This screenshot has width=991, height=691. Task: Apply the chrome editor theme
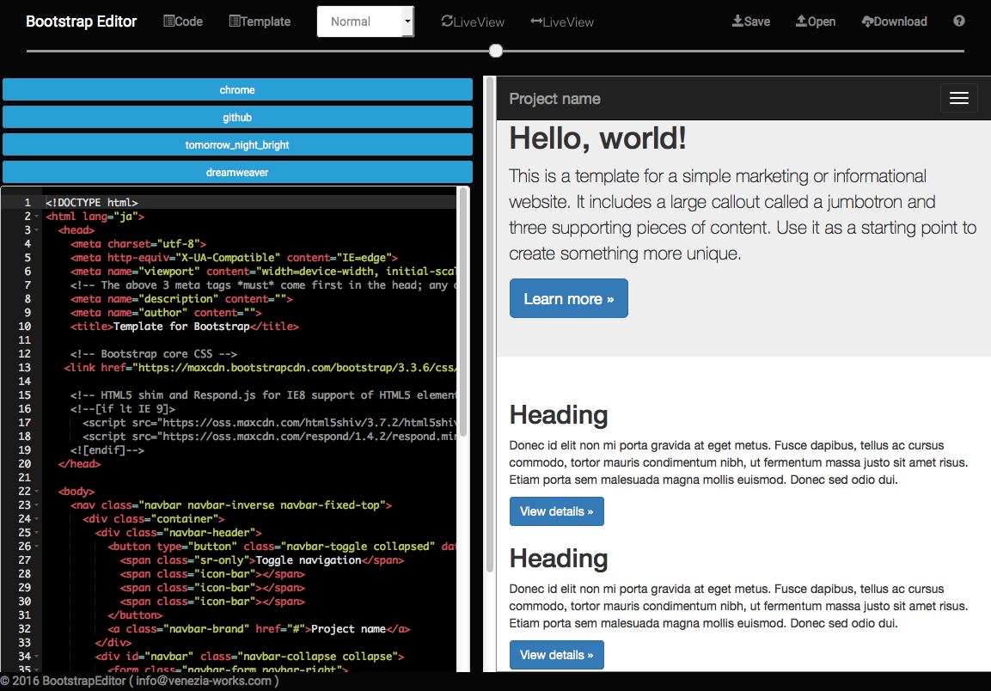pos(237,89)
